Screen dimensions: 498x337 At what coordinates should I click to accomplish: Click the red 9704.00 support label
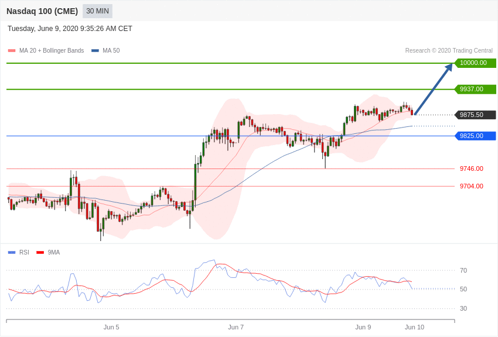471,186
